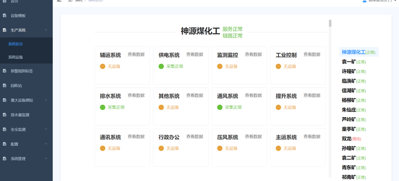This screenshot has height=181, width=399.
Task: Click the 重大设备感知 sidebar icon
Action: click(4, 100)
